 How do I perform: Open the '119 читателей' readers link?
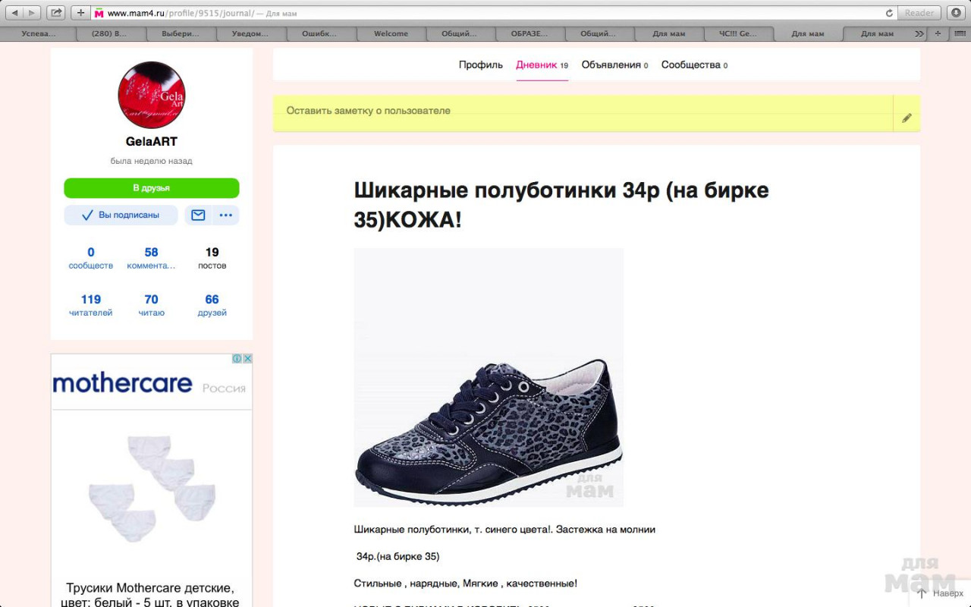[x=91, y=305]
